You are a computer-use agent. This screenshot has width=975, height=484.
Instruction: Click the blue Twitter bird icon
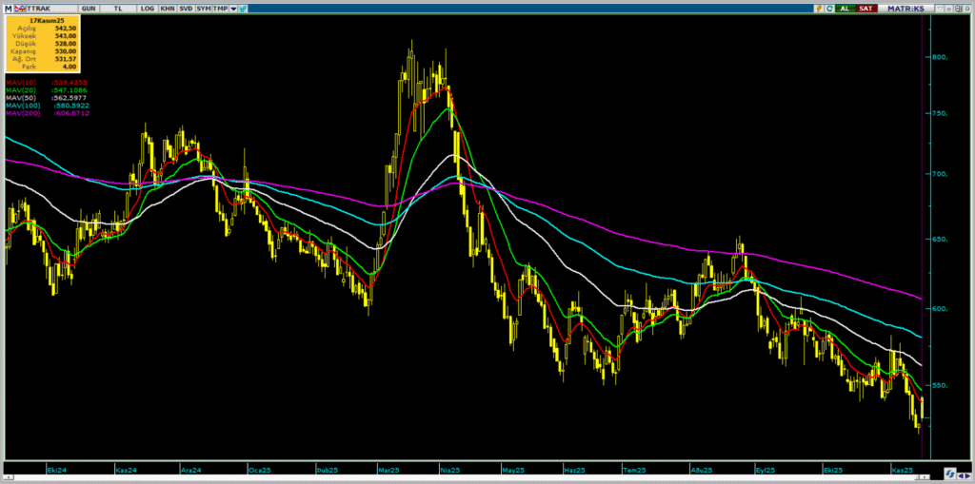click(x=244, y=8)
